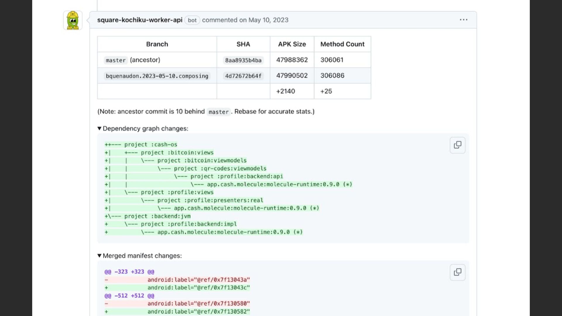Viewport: 562px width, 316px height.
Task: Click the bquenaudon.2023-05-10.composing branch name
Action: 157,76
